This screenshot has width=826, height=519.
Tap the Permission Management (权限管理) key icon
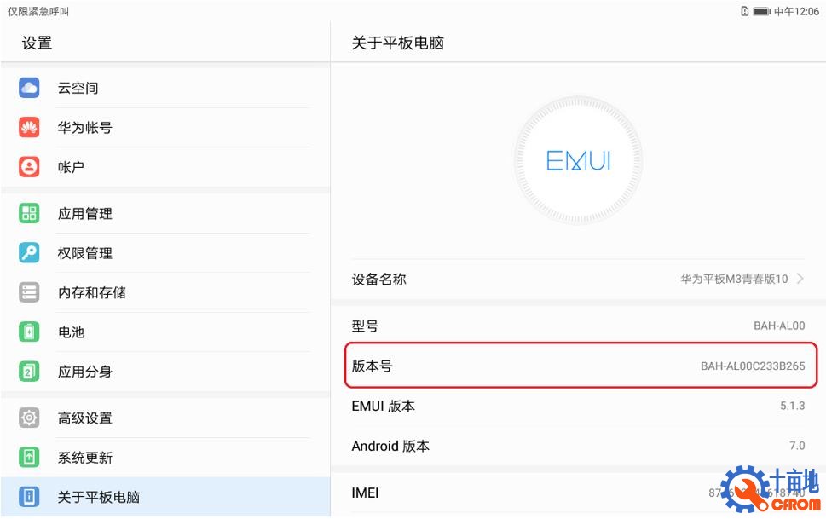[30, 253]
